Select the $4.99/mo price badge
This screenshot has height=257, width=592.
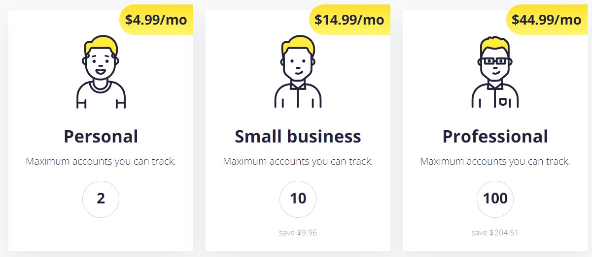click(156, 20)
